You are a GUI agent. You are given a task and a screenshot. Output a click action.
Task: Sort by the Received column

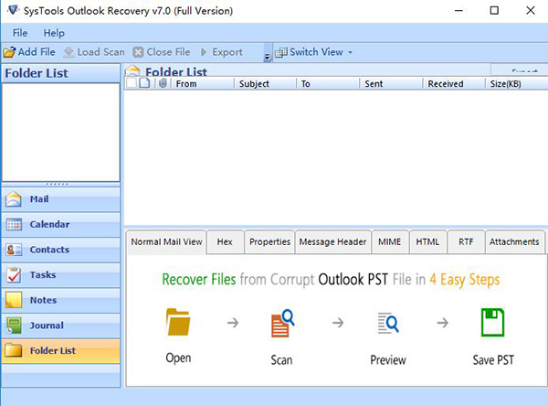click(454, 83)
